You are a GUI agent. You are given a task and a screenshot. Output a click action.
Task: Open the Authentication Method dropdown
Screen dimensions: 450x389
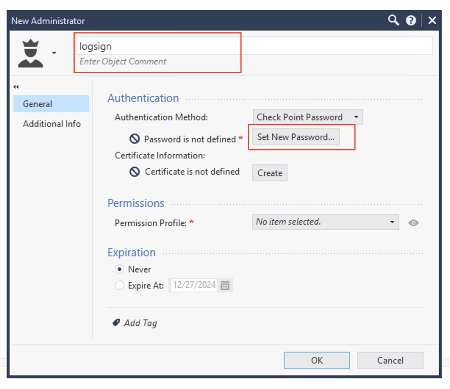[308, 117]
